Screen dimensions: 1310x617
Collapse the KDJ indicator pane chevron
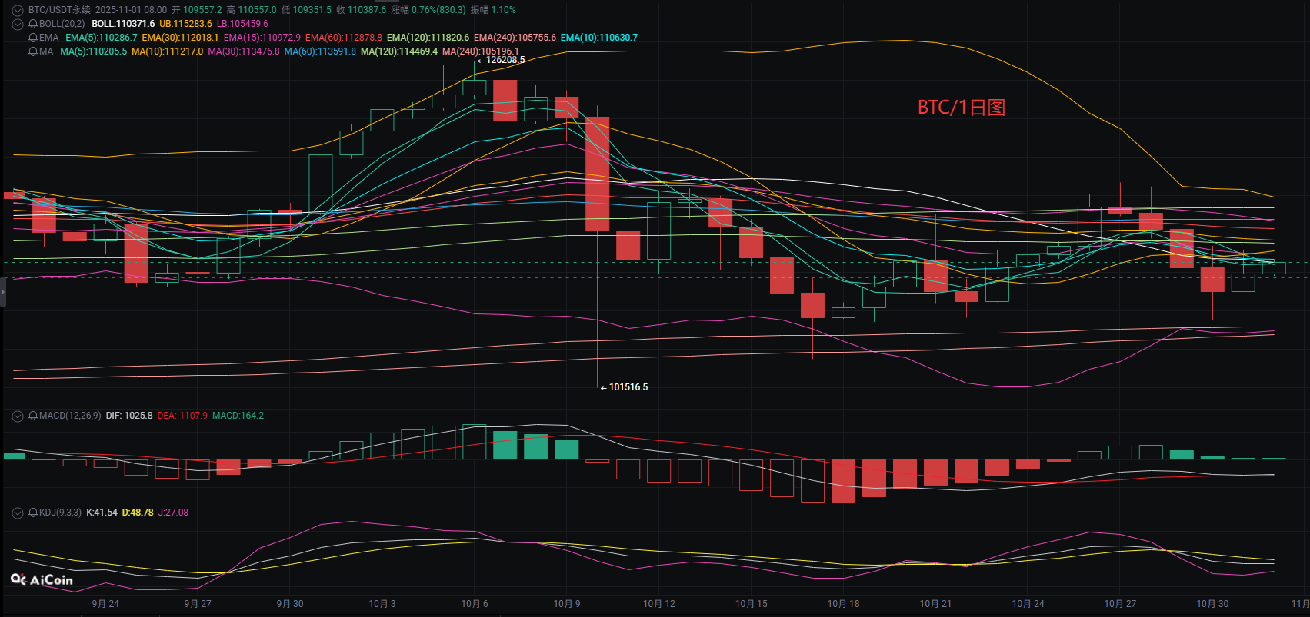pos(18,513)
